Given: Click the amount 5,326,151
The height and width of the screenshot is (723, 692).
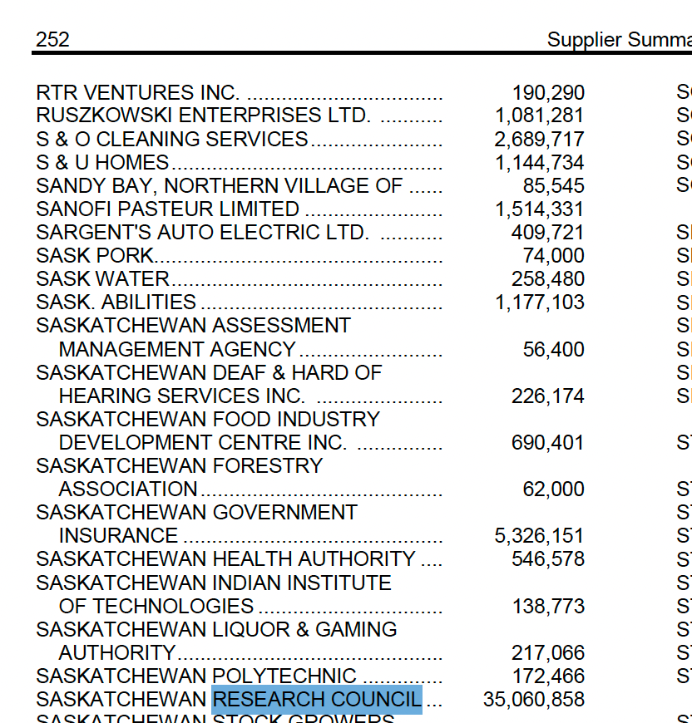Looking at the screenshot, I should pos(539,536).
